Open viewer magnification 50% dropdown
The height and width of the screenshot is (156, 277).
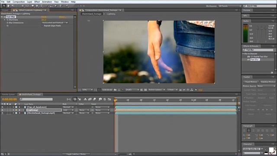[87, 90]
